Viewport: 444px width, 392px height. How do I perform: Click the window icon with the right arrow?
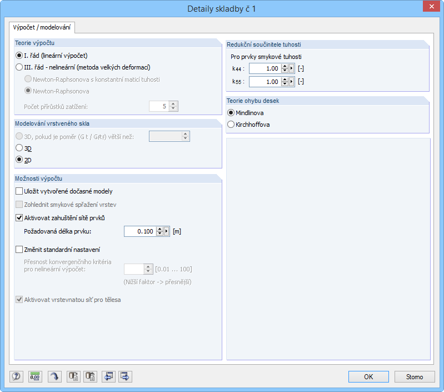click(x=125, y=376)
